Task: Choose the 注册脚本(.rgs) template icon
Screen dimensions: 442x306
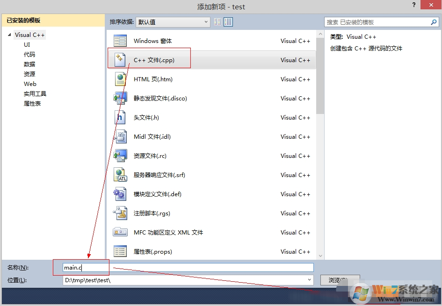Action: point(120,213)
